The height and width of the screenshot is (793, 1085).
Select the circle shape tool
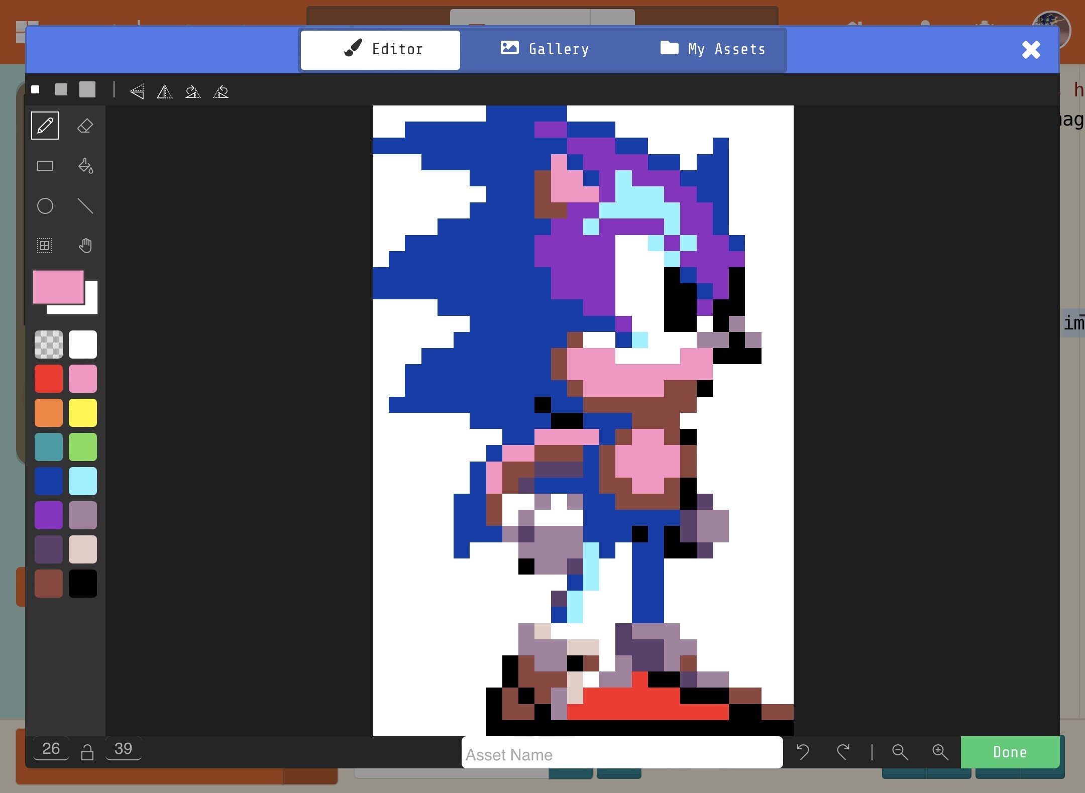tap(45, 206)
